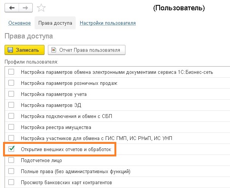The width and height of the screenshot is (230, 188).
Task: Click the forward navigation arrow
Action: (25, 8)
